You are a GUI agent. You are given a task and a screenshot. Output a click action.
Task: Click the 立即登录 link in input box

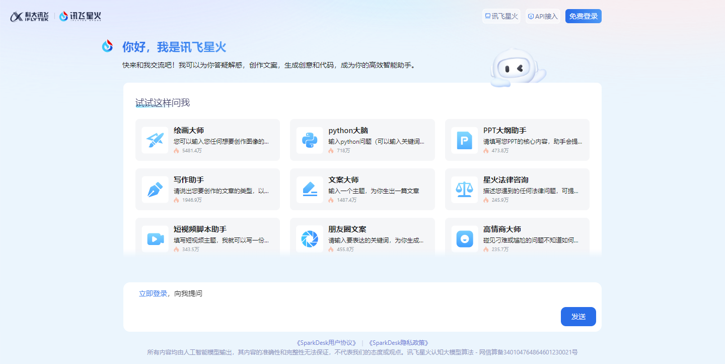click(153, 293)
